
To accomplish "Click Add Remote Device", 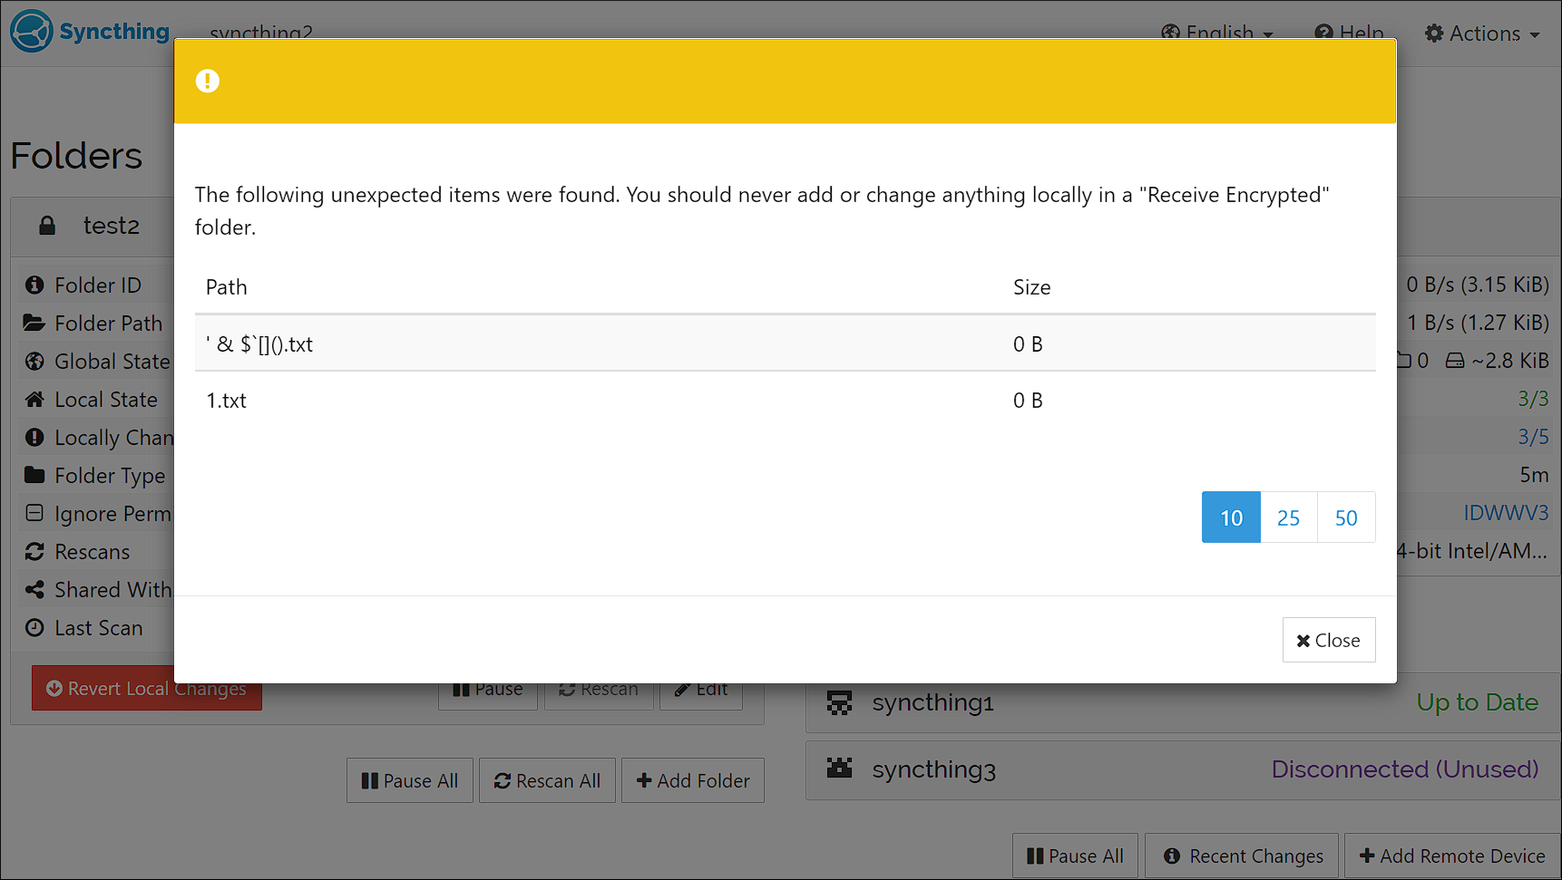I will (1450, 856).
